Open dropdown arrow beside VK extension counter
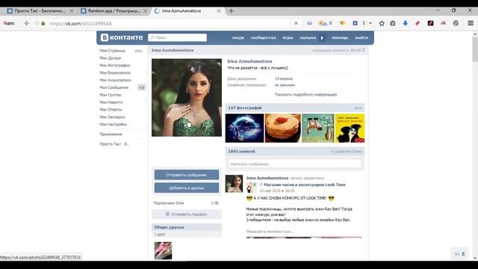 click(x=370, y=23)
